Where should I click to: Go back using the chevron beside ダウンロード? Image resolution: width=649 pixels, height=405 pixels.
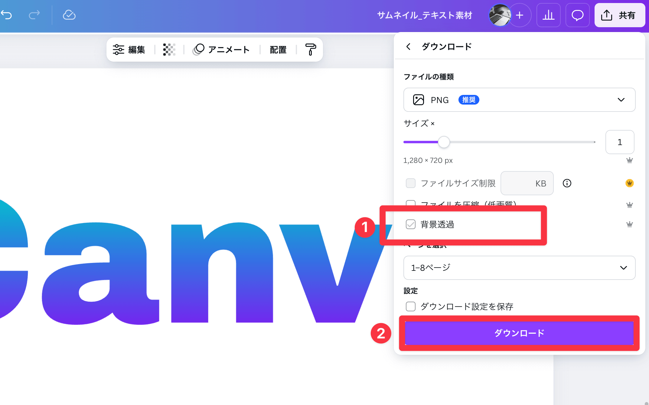pos(408,47)
